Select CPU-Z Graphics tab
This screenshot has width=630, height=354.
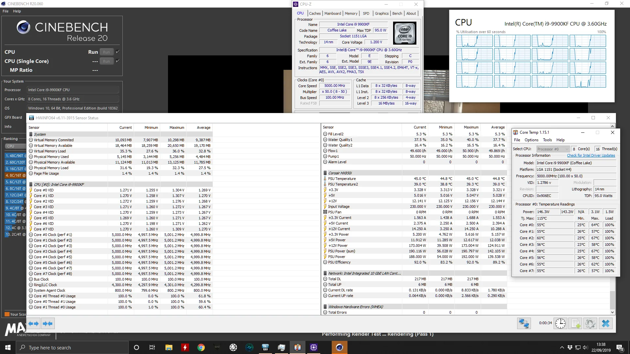(x=382, y=13)
